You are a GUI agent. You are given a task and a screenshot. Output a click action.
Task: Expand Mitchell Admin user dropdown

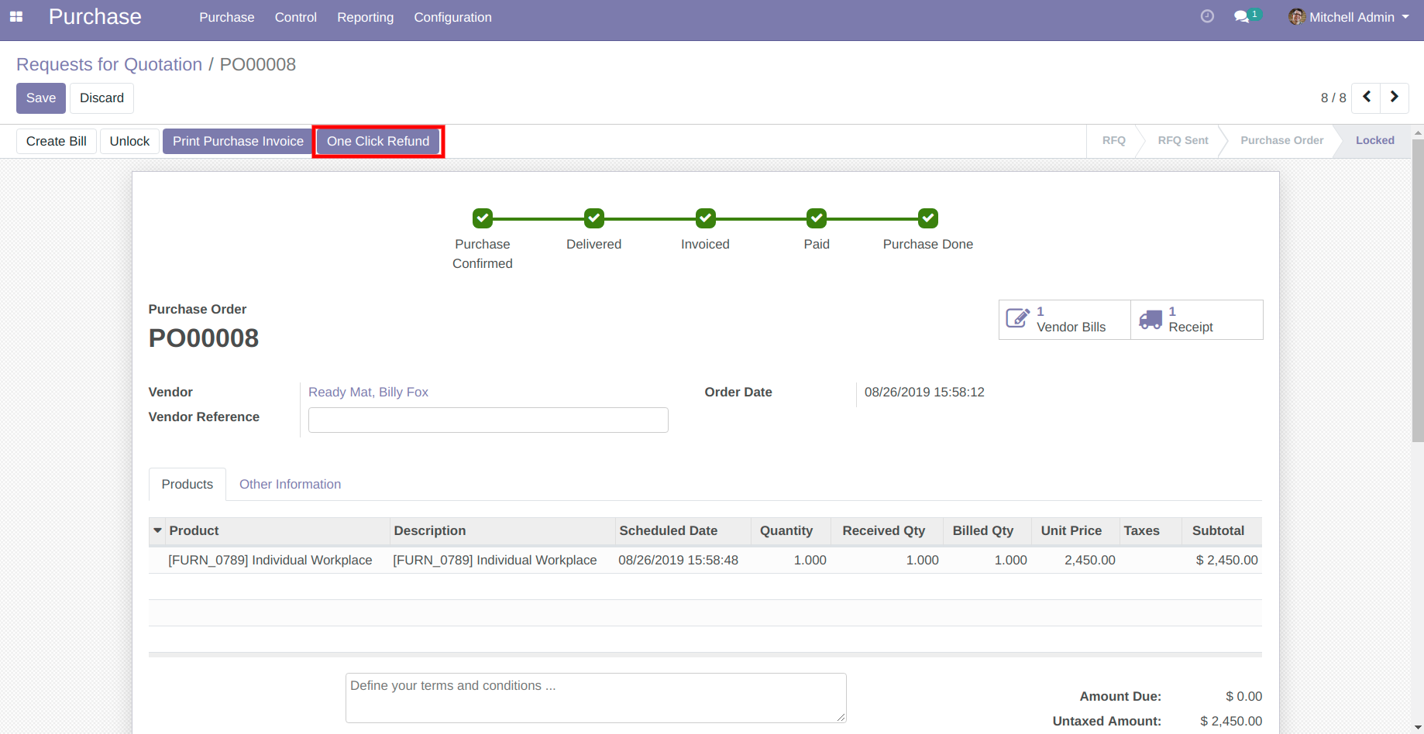click(x=1350, y=17)
